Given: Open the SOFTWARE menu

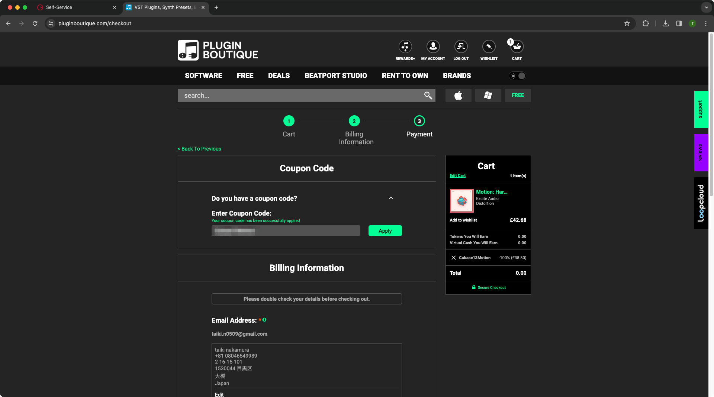Looking at the screenshot, I should tap(203, 76).
